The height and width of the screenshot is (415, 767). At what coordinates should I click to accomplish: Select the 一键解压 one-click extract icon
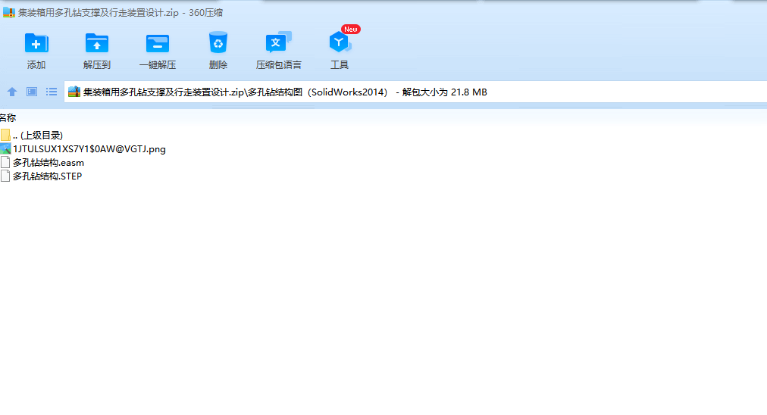click(x=158, y=43)
